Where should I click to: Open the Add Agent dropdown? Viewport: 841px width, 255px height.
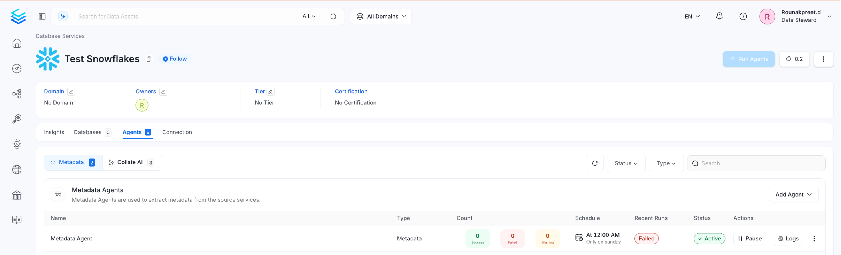[794, 195]
